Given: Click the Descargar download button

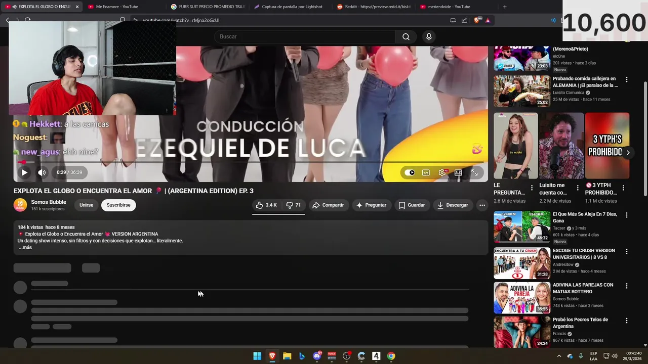Looking at the screenshot, I should pyautogui.click(x=453, y=205).
